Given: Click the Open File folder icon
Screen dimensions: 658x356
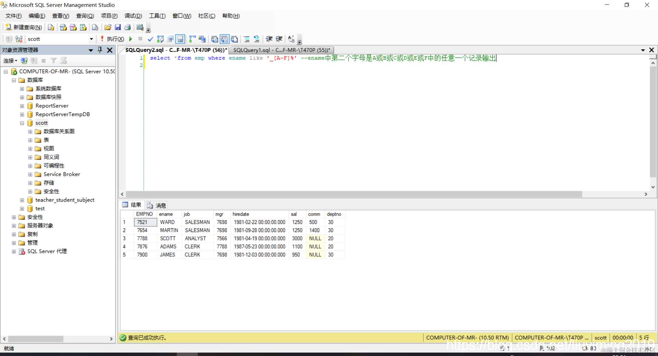Looking at the screenshot, I should click(108, 27).
